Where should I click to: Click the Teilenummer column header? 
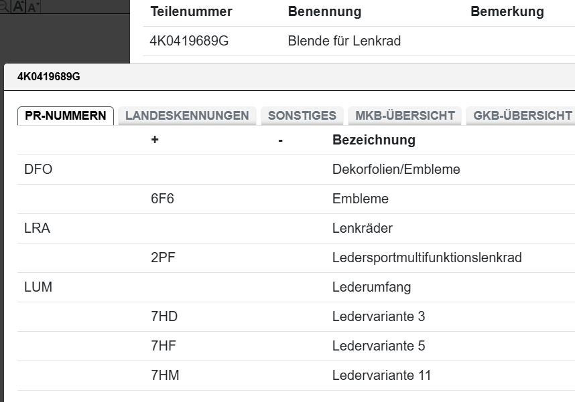(191, 12)
